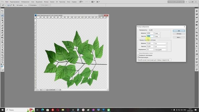The image size is (199, 112).
Task: Select the Hand tool
Action: pyautogui.click(x=2, y=60)
